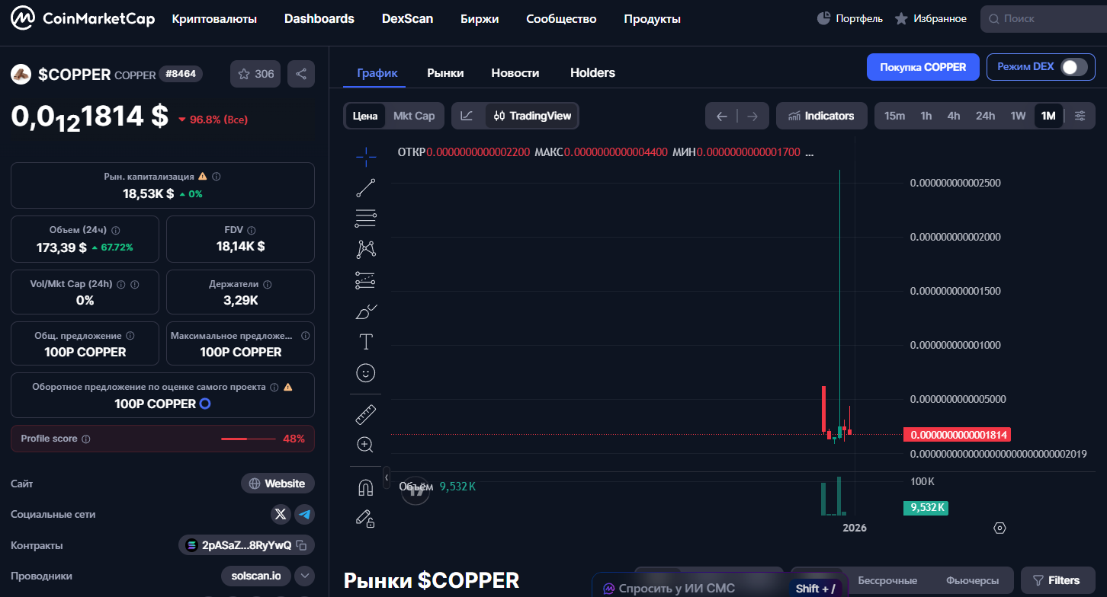Viewport: 1107px width, 597px height.
Task: Collapse the drawing toolbar side arrow
Action: pos(387,477)
